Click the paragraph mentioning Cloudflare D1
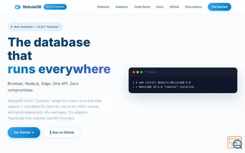This screenshot has height=153, width=245. (55, 110)
